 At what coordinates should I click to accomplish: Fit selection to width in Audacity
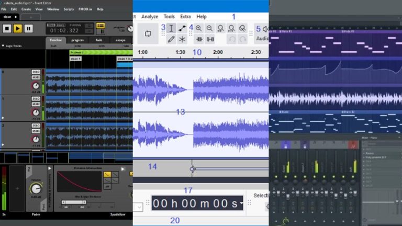click(220, 28)
